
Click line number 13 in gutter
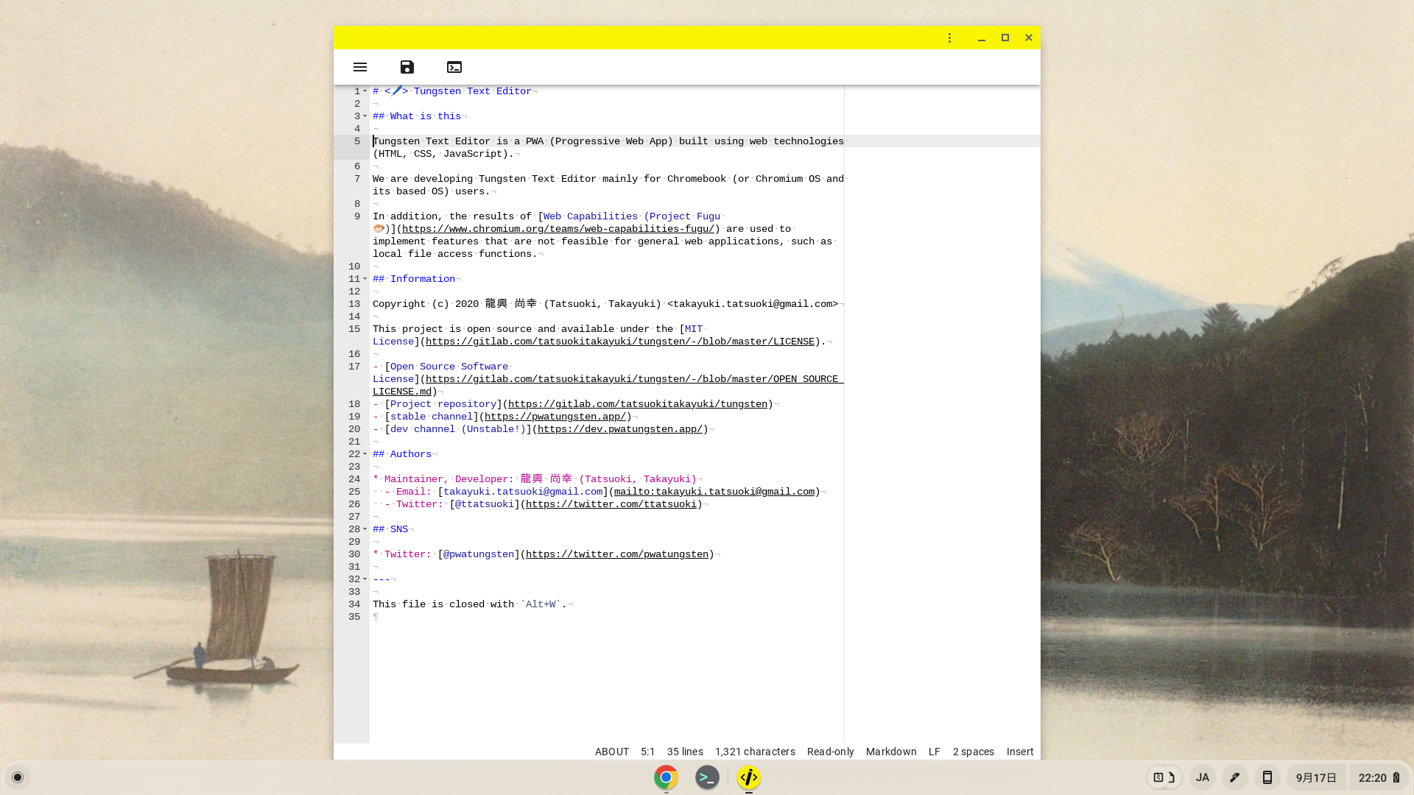354,304
